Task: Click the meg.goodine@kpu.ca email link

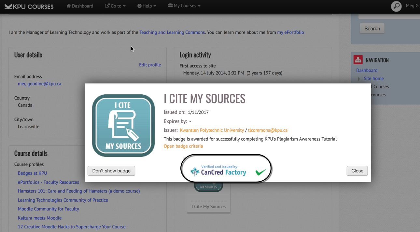Action: (x=39, y=84)
